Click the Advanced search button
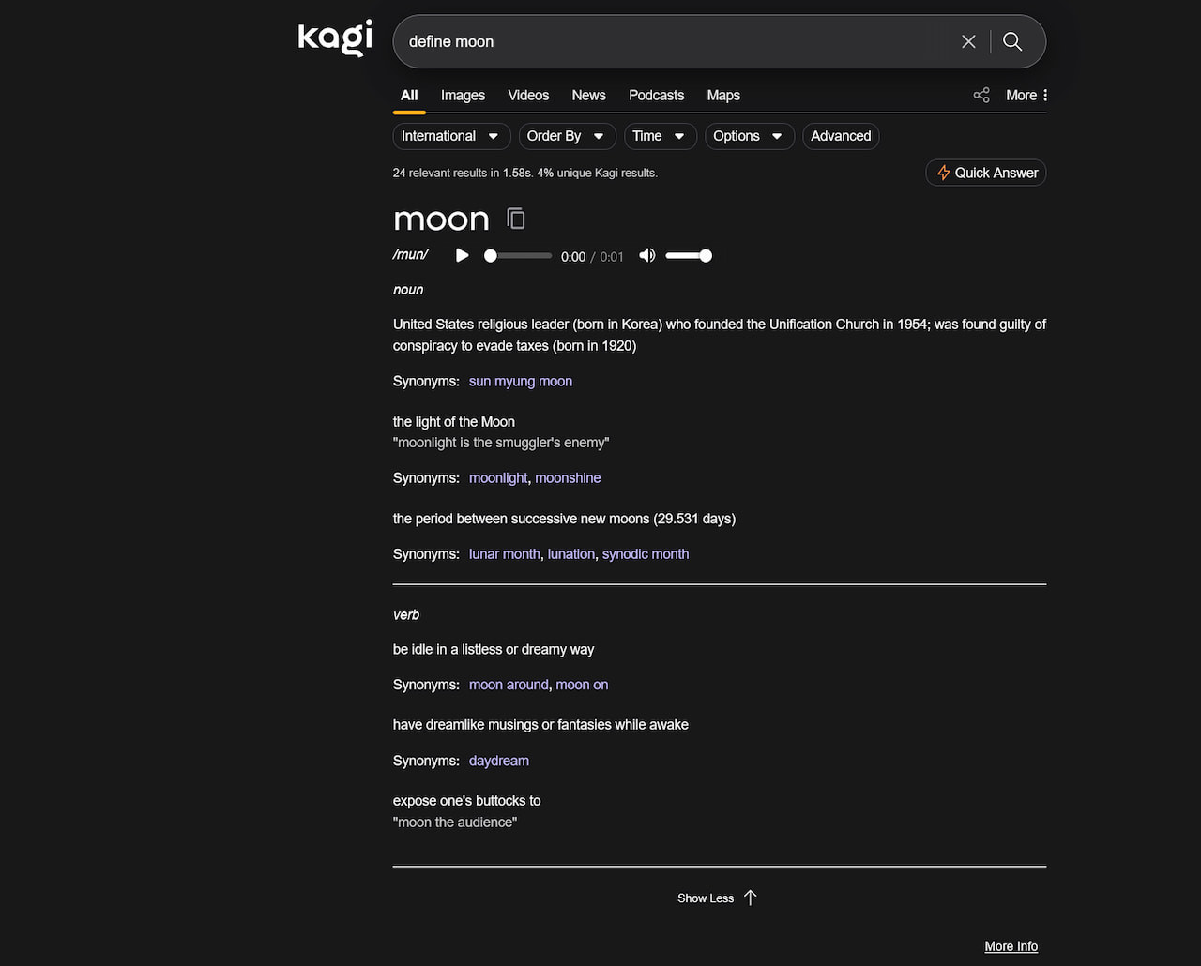This screenshot has height=966, width=1201. coord(841,136)
